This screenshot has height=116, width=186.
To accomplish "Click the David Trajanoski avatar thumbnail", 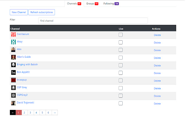I will click(13, 103).
